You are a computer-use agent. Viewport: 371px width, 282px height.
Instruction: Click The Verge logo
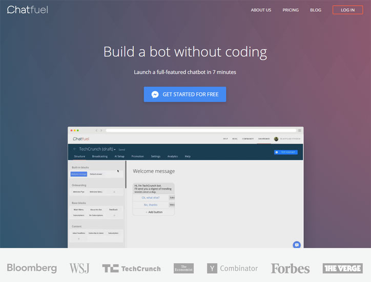click(343, 268)
